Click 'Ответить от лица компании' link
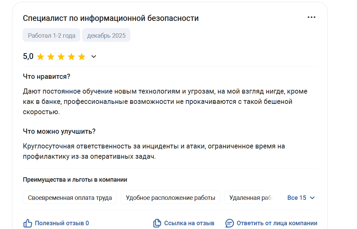The width and height of the screenshot is (357, 229). point(277,223)
